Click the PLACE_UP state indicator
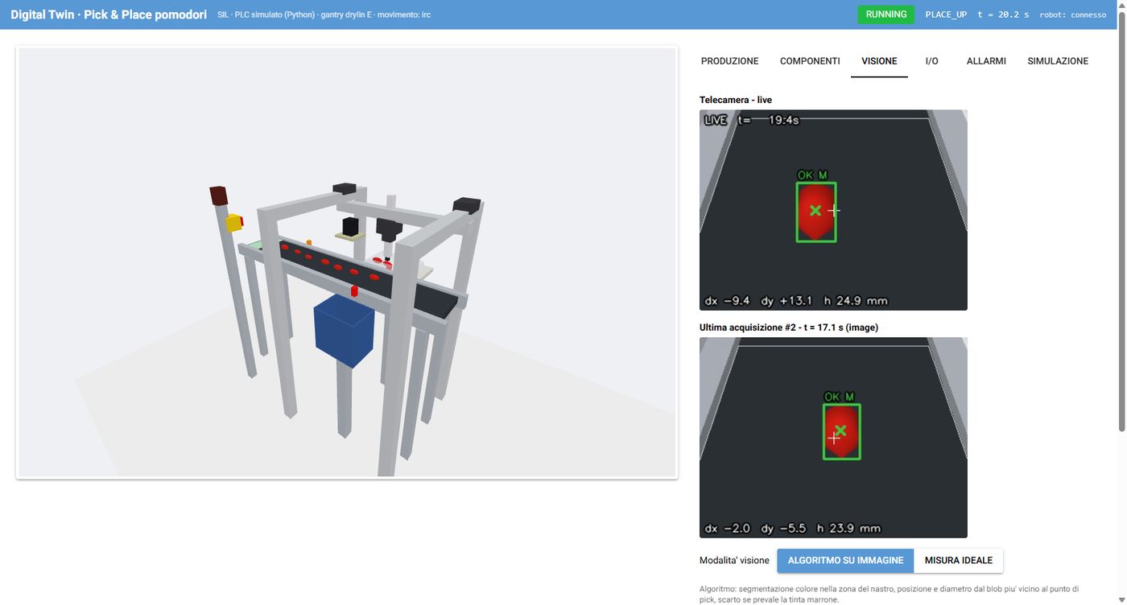Screen dimensions: 1127x605 (946, 14)
